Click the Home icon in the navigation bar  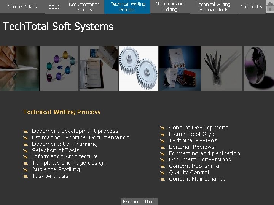coord(270,6)
